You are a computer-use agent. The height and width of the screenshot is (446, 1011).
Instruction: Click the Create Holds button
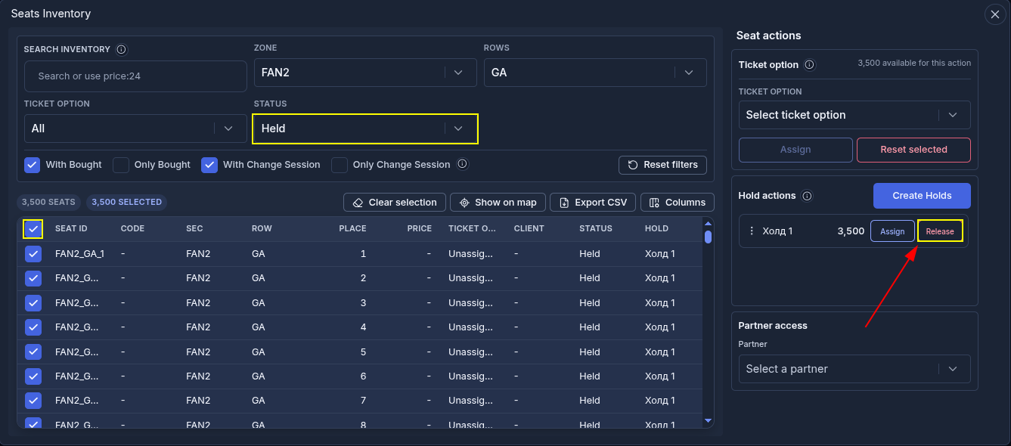point(922,196)
